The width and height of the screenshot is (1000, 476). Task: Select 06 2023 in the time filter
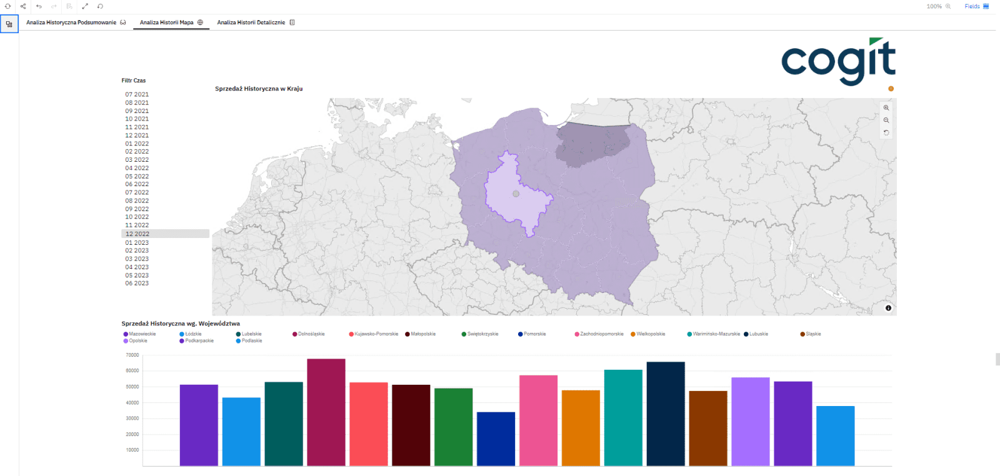click(137, 284)
